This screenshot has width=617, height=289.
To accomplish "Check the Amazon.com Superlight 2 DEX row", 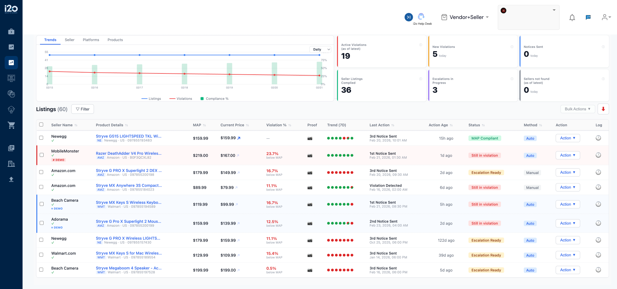I will tap(41, 172).
